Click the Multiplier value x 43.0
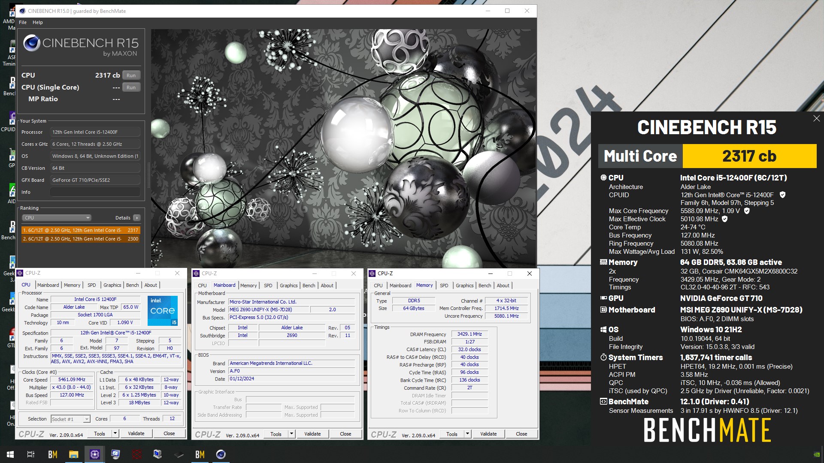Screen dimensions: 824x463 coord(72,388)
